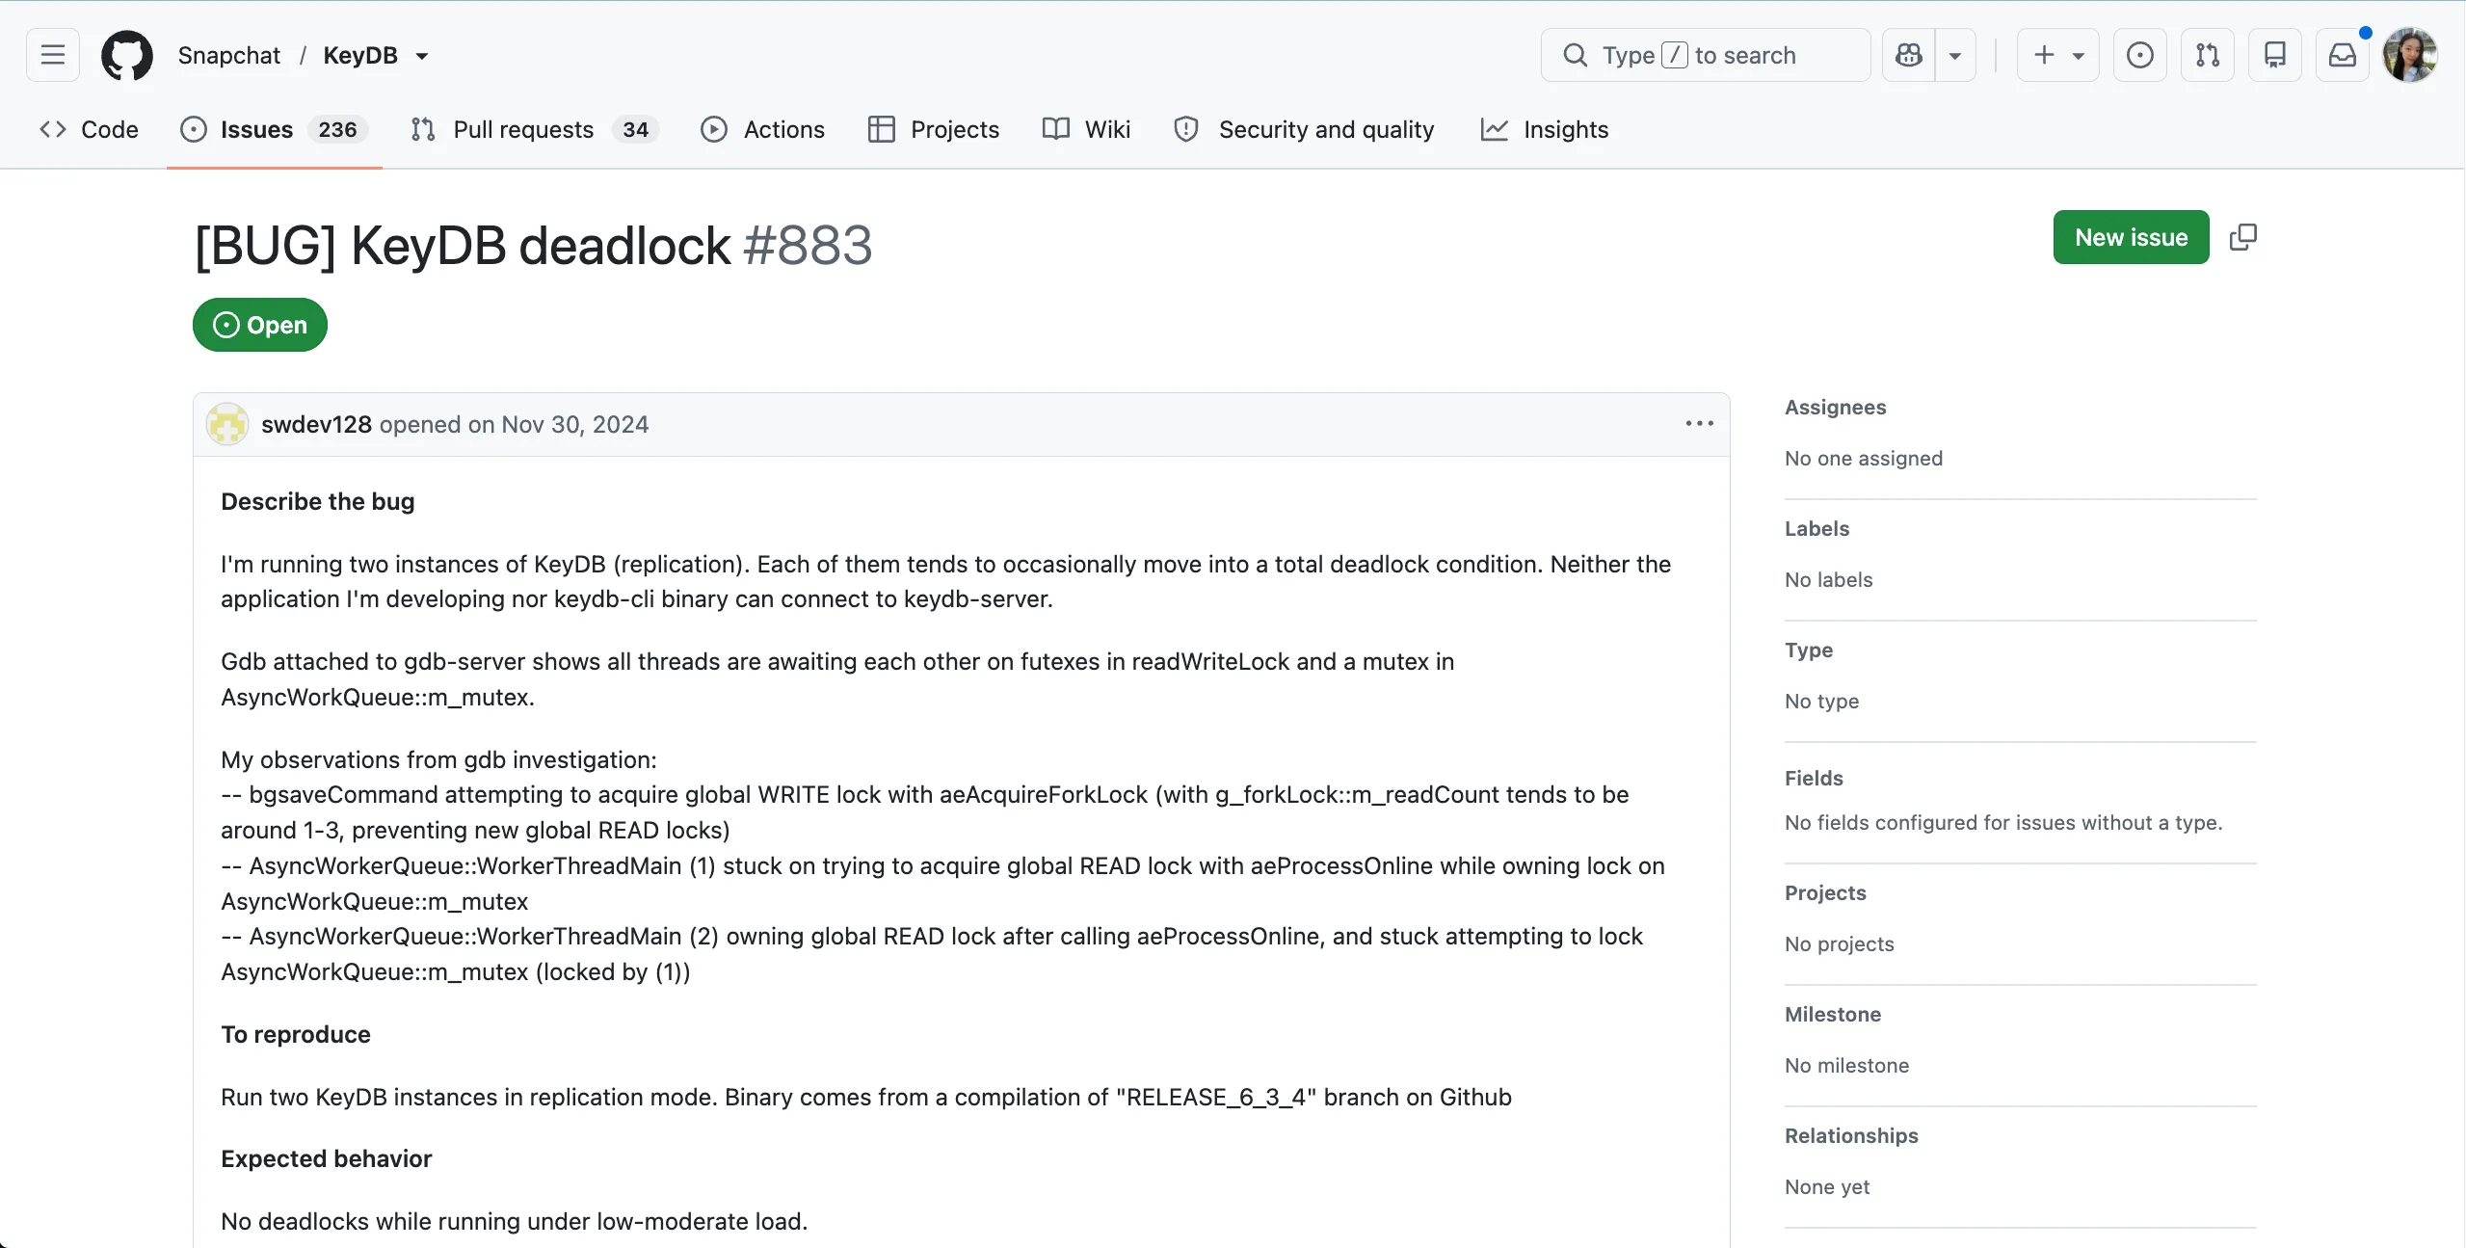The image size is (2466, 1248).
Task: Open the hamburger navigation menu
Action: point(53,55)
